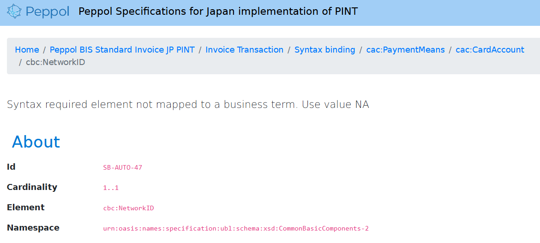The image size is (540, 243).
Task: Select the 1..1 cardinality value
Action: [x=111, y=188]
